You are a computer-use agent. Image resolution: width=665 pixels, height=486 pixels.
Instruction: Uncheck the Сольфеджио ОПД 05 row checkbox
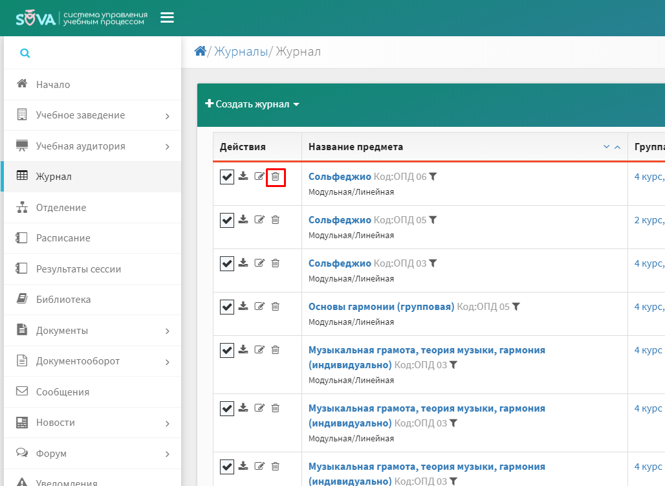pos(227,220)
